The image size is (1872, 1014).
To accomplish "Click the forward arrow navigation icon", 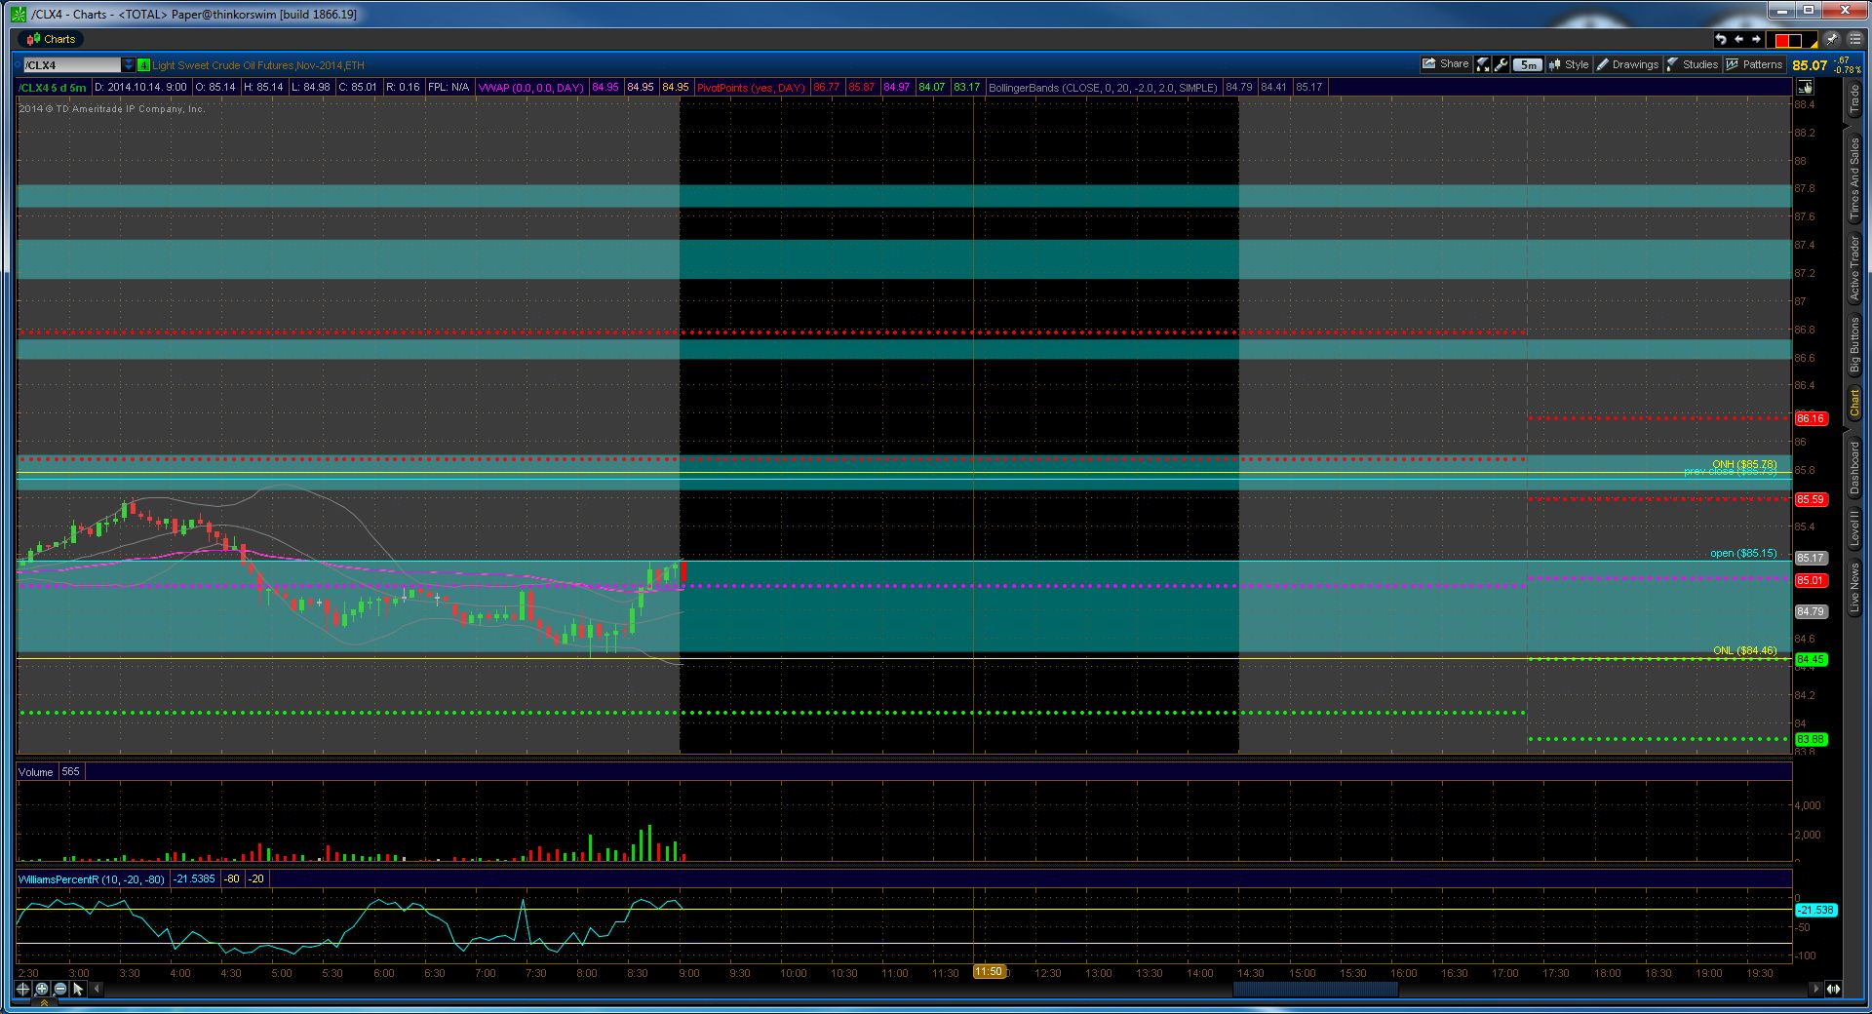I will pyautogui.click(x=1756, y=39).
